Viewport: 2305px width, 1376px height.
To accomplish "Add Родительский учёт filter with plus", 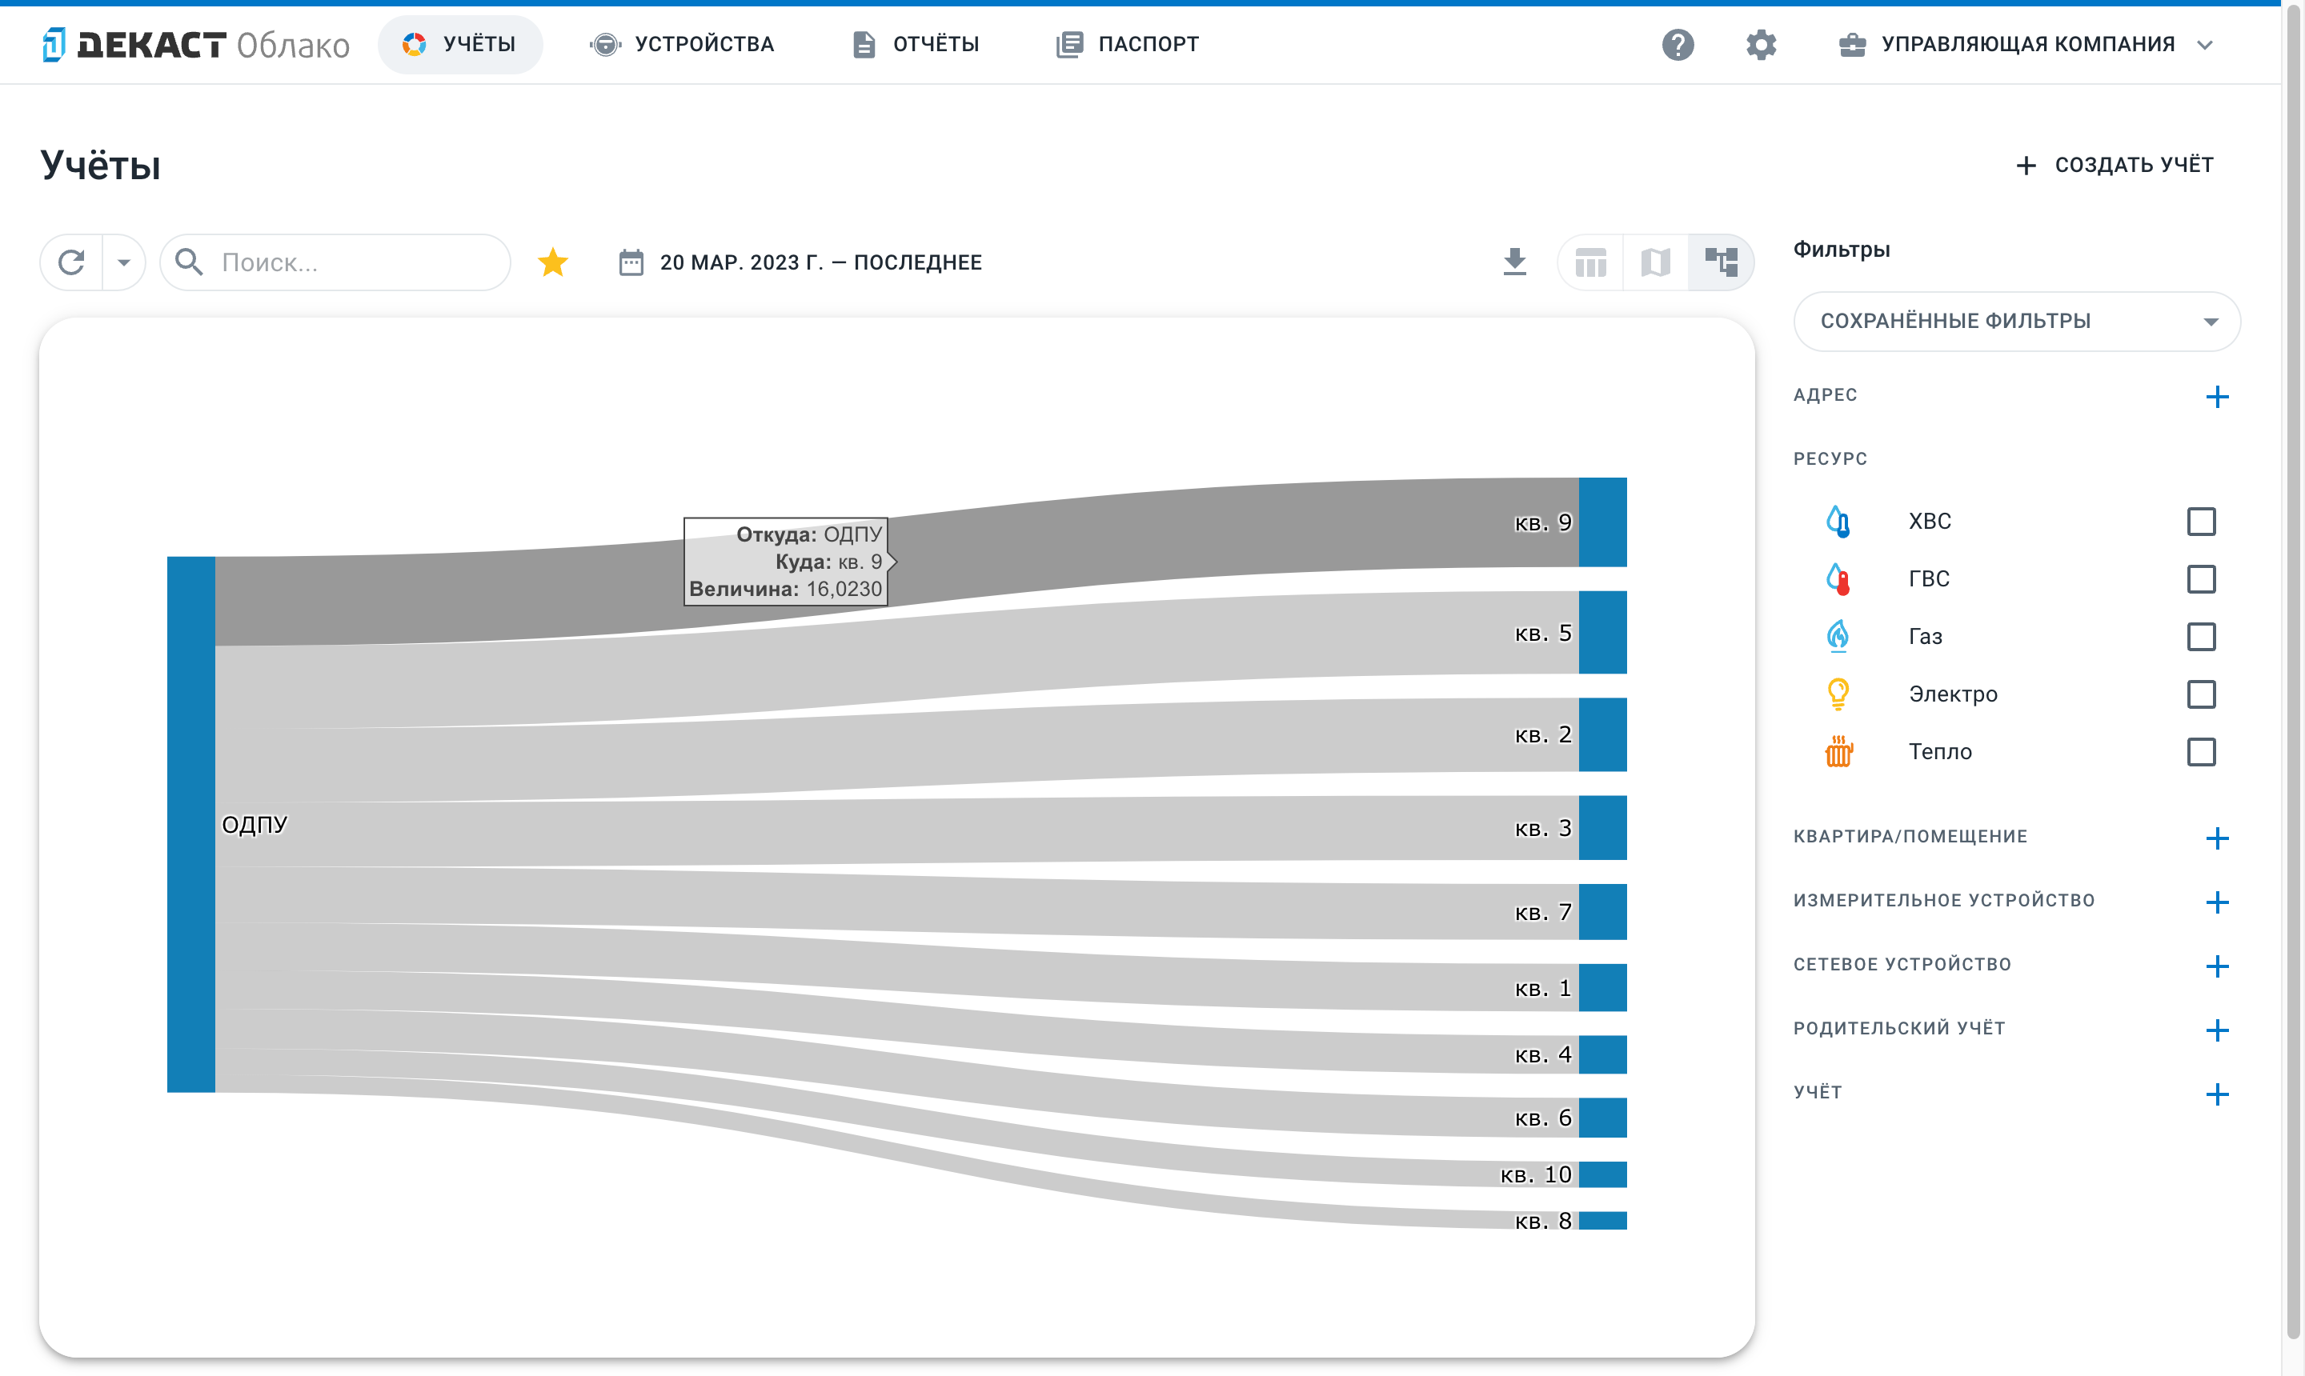I will click(2217, 1030).
